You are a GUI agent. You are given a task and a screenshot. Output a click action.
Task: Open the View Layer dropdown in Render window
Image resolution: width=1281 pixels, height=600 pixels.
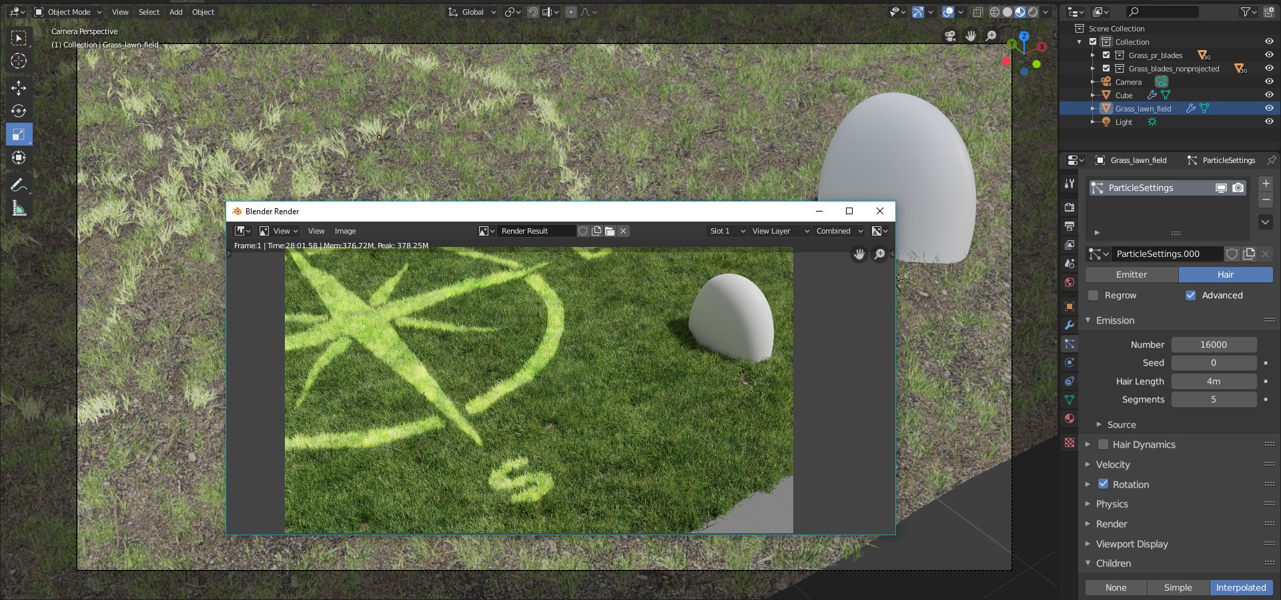coord(780,231)
